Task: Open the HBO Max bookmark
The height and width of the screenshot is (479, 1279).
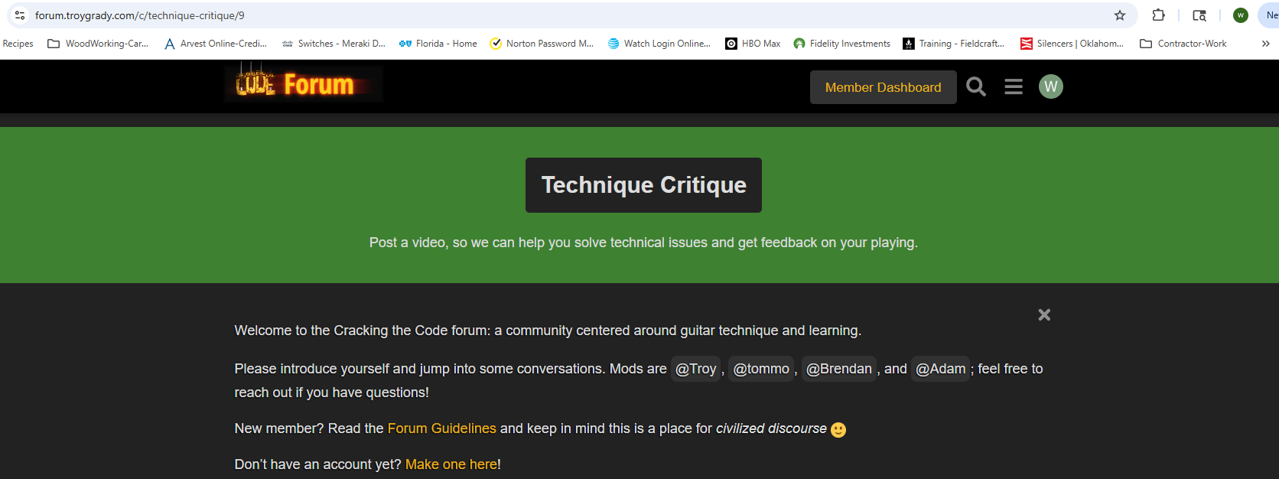Action: [x=753, y=44]
